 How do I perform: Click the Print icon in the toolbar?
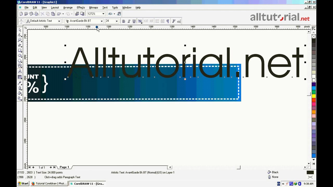click(x=37, y=14)
